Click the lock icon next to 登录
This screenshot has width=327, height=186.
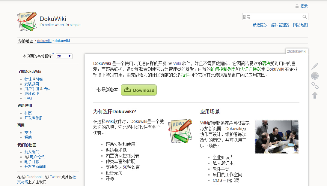pos(297,6)
